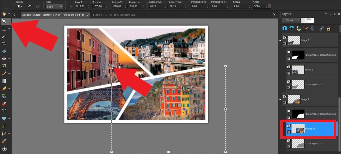Open the Normal blend mode dropdown

point(291,20)
